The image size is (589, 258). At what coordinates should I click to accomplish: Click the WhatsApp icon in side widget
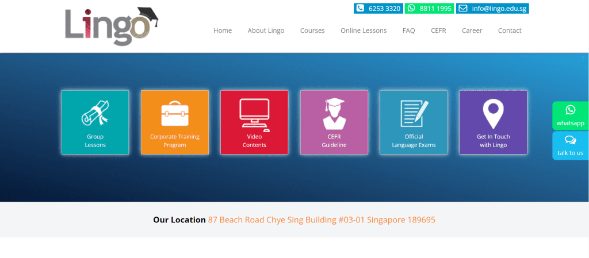pos(570,110)
